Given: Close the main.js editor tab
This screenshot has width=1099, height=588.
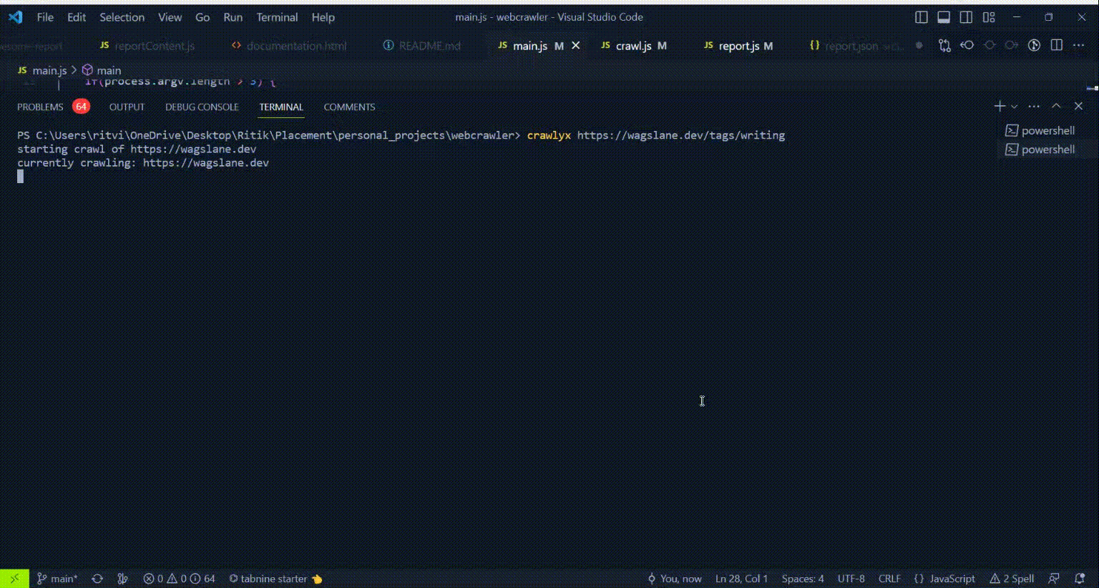Looking at the screenshot, I should coord(576,45).
